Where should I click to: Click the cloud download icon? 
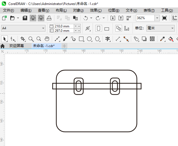[x=33, y=18]
